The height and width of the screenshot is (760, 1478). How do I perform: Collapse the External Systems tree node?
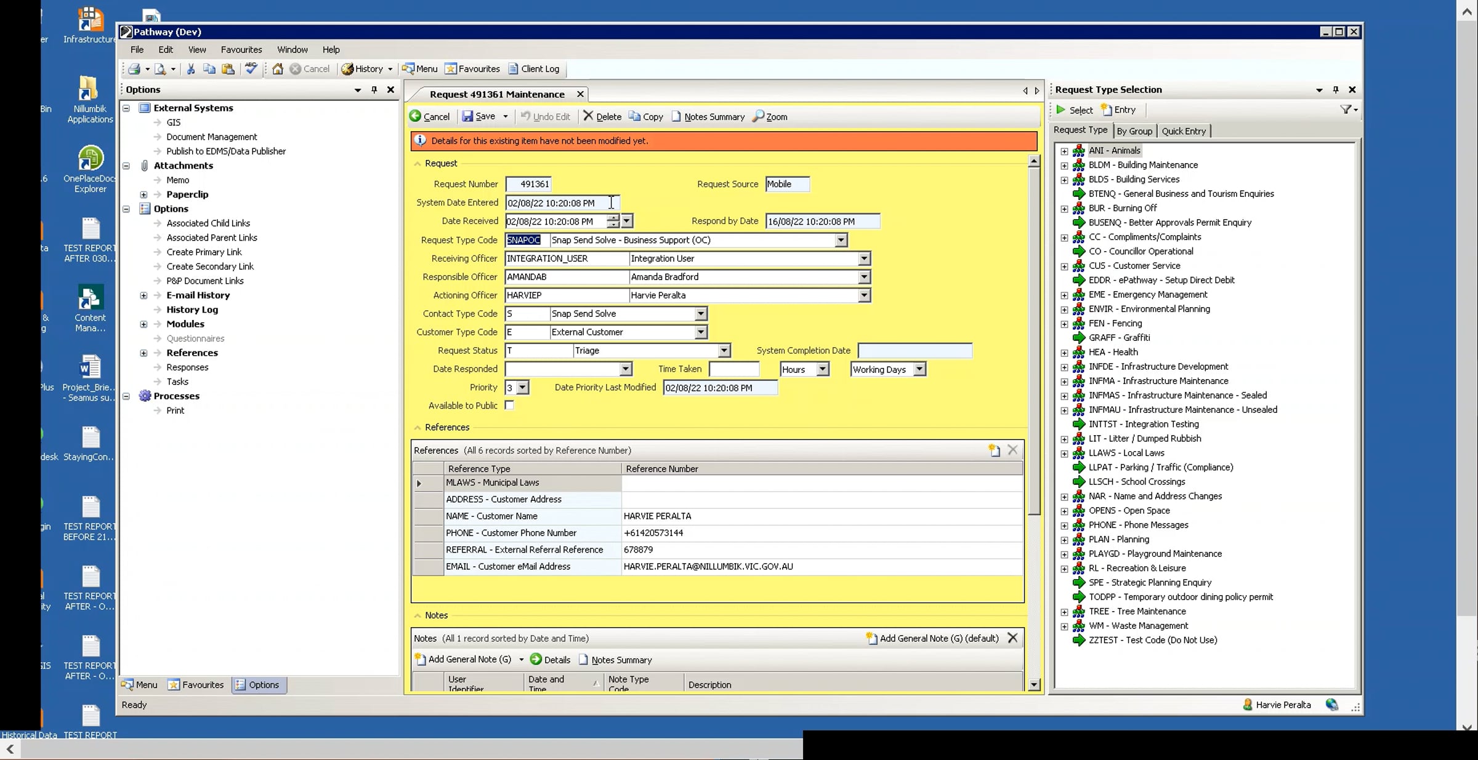tap(126, 108)
